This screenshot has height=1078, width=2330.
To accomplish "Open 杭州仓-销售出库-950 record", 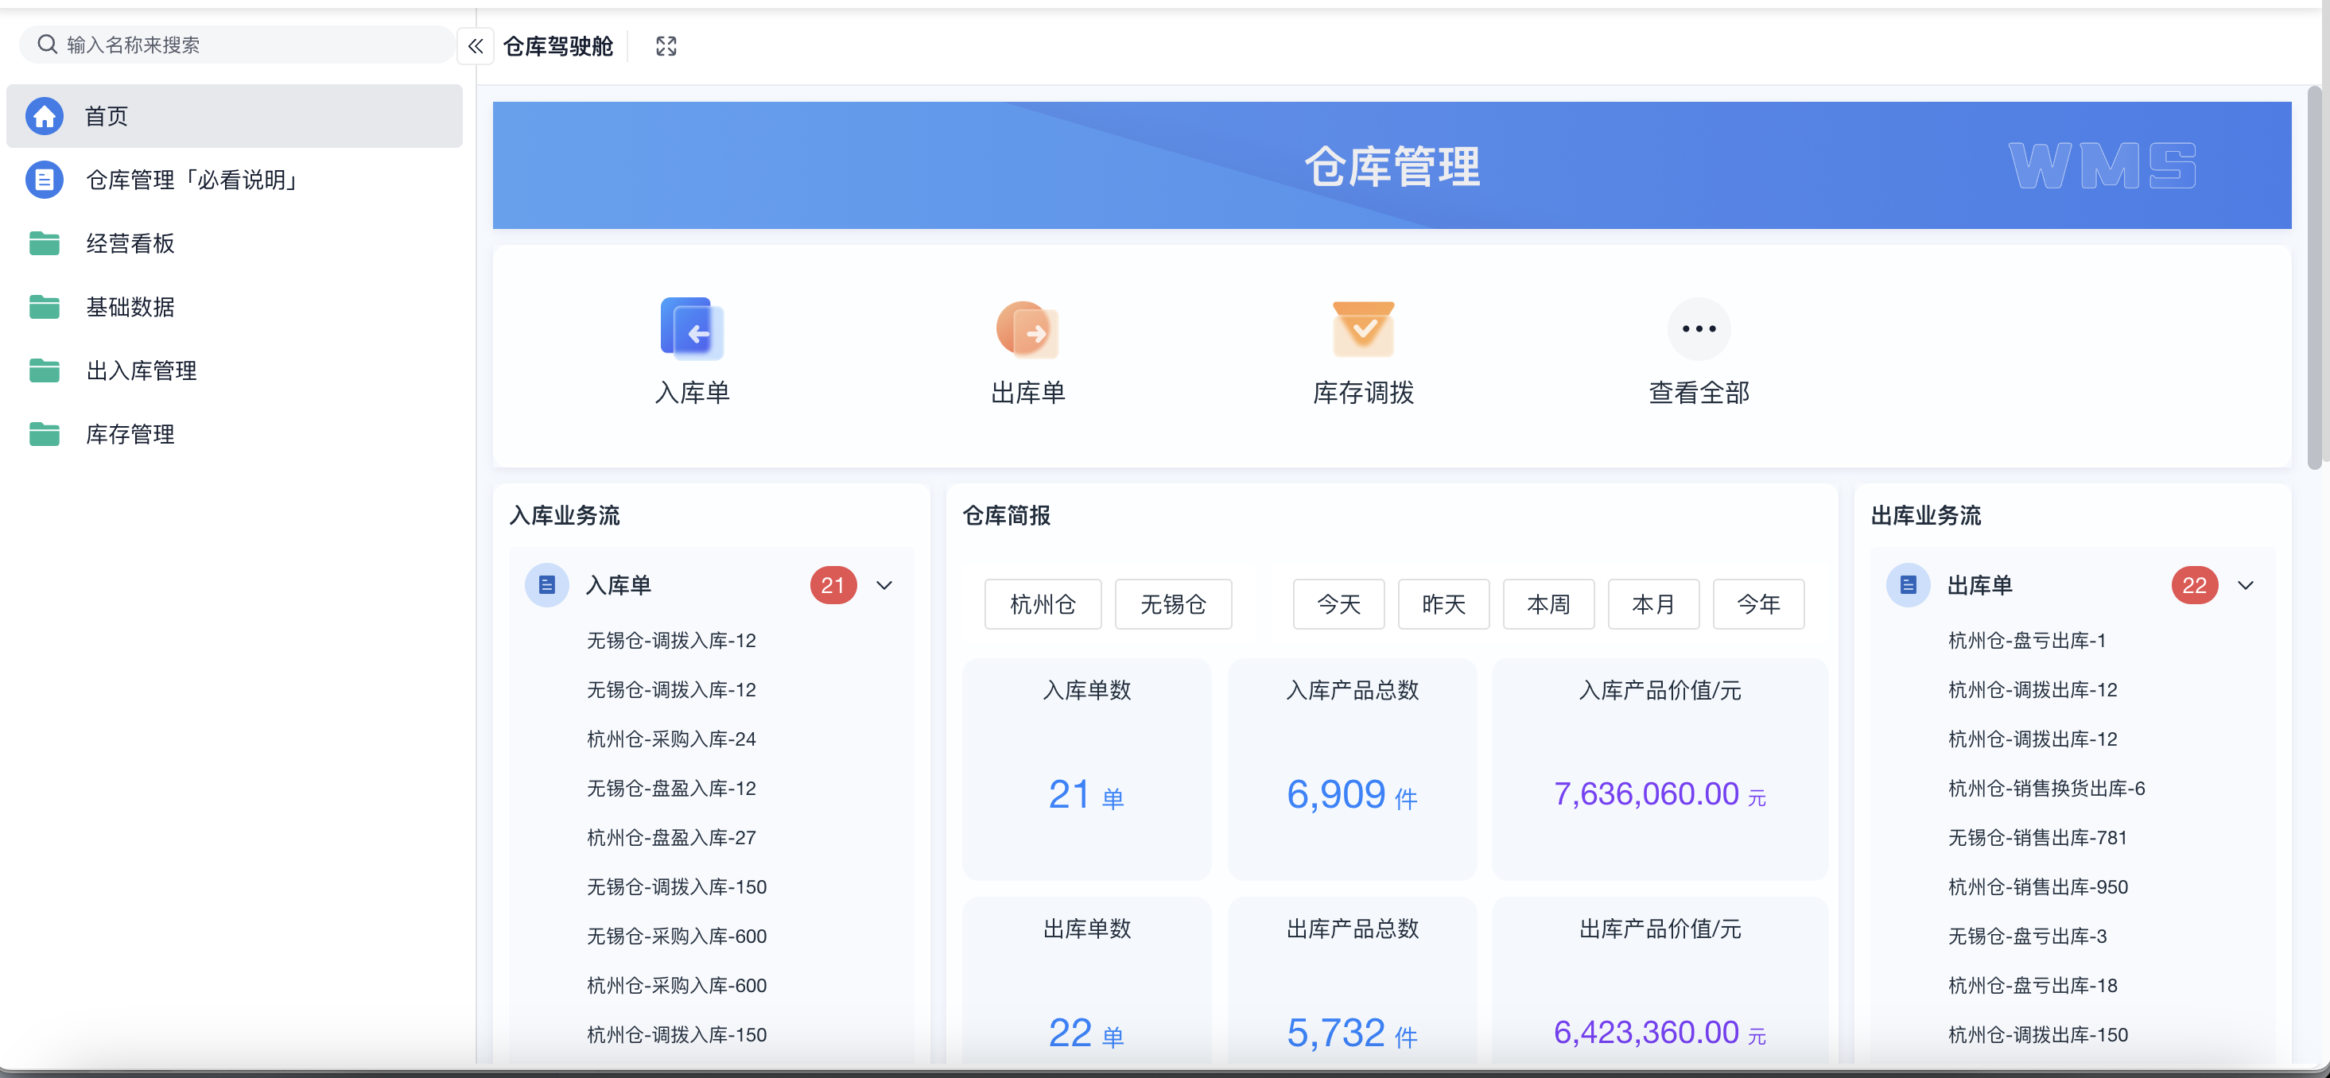I will click(x=2038, y=886).
